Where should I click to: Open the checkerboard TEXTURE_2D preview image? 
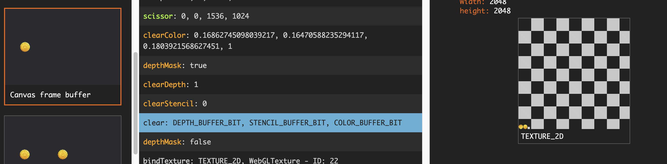coord(574,73)
